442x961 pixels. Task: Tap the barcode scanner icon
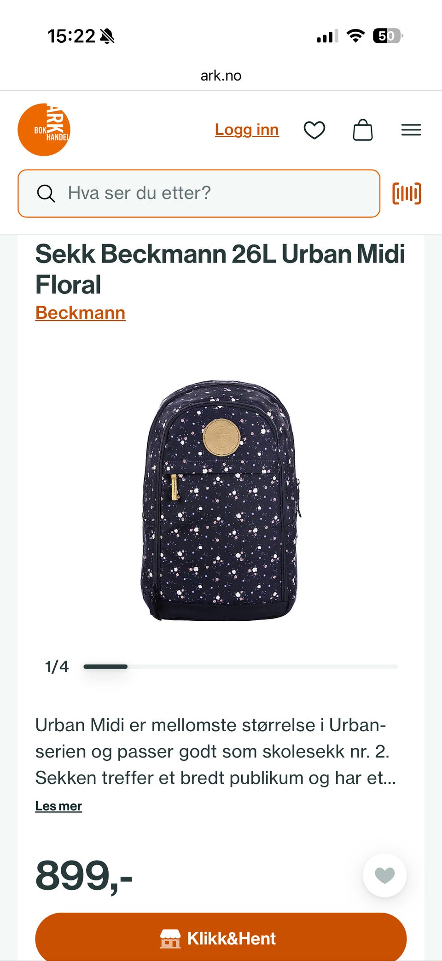pyautogui.click(x=407, y=193)
